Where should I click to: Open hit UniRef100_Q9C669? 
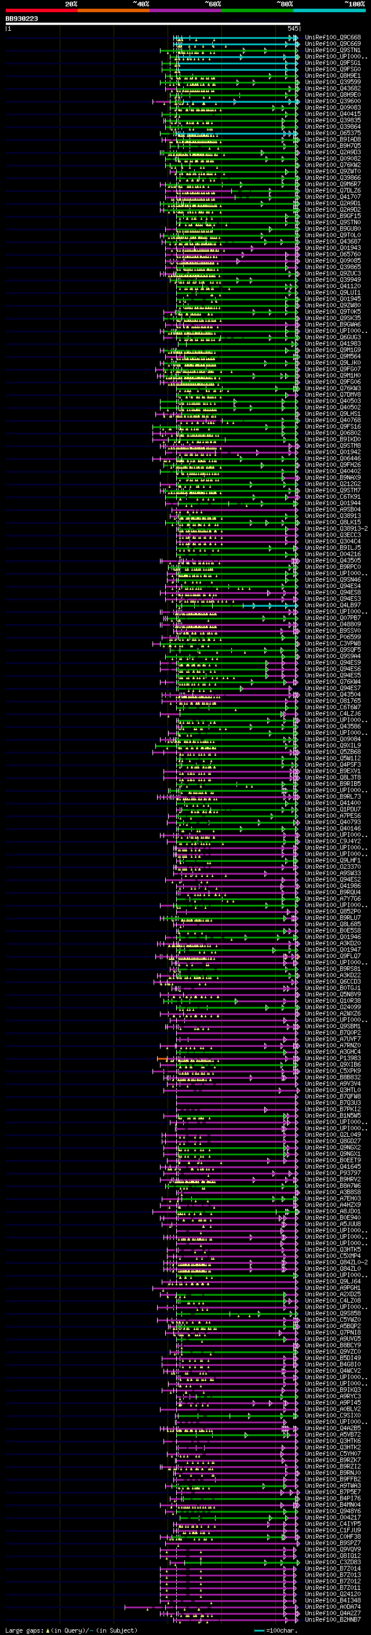[x=333, y=44]
